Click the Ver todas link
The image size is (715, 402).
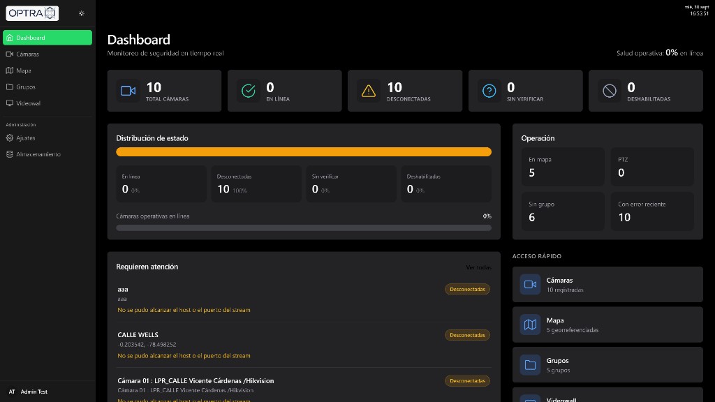tap(478, 267)
